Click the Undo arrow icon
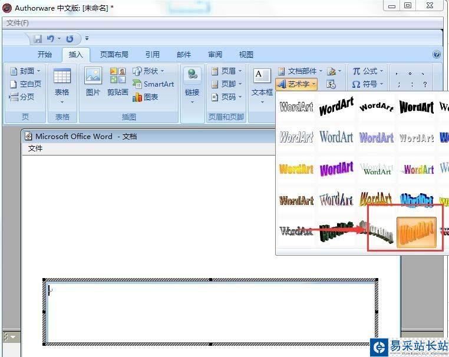The width and height of the screenshot is (449, 357). 51,38
